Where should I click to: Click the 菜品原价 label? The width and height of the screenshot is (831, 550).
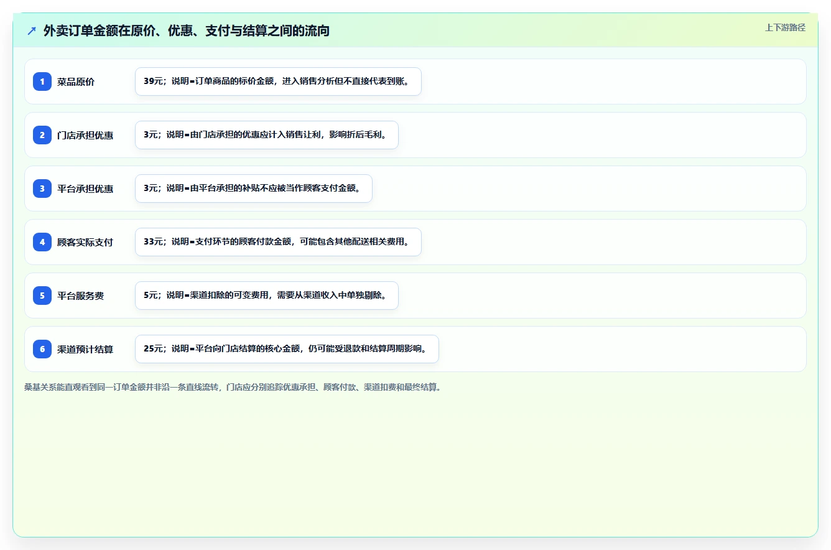point(76,82)
